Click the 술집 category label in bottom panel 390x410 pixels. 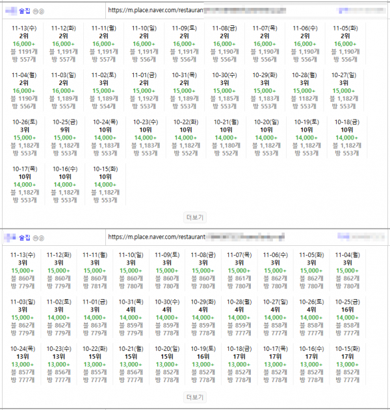click(24, 237)
